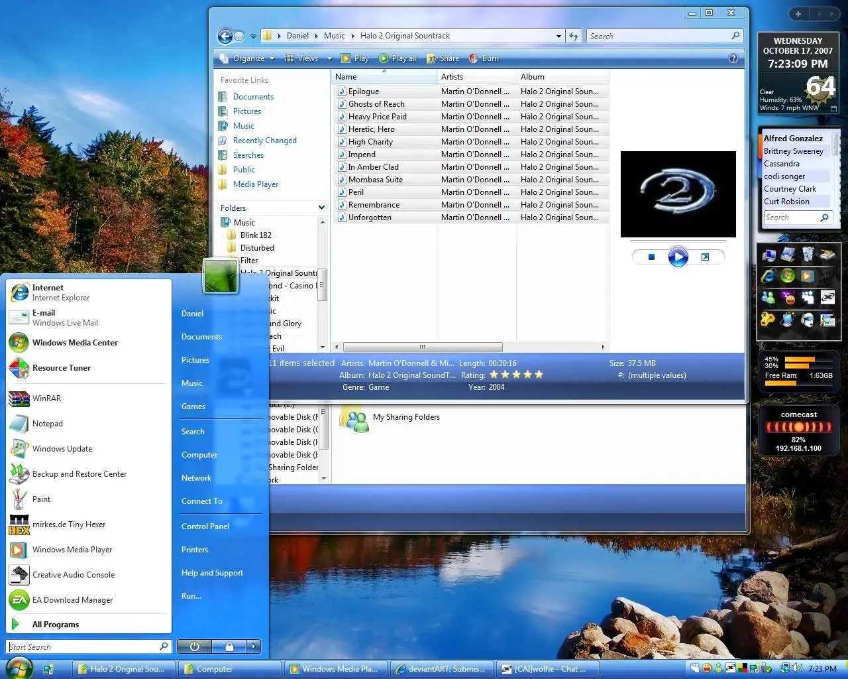The height and width of the screenshot is (679, 848).
Task: Expand All Programs in Start menu
Action: point(88,625)
